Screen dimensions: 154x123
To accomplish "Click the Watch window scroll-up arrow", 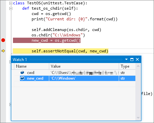I will point(138,66).
